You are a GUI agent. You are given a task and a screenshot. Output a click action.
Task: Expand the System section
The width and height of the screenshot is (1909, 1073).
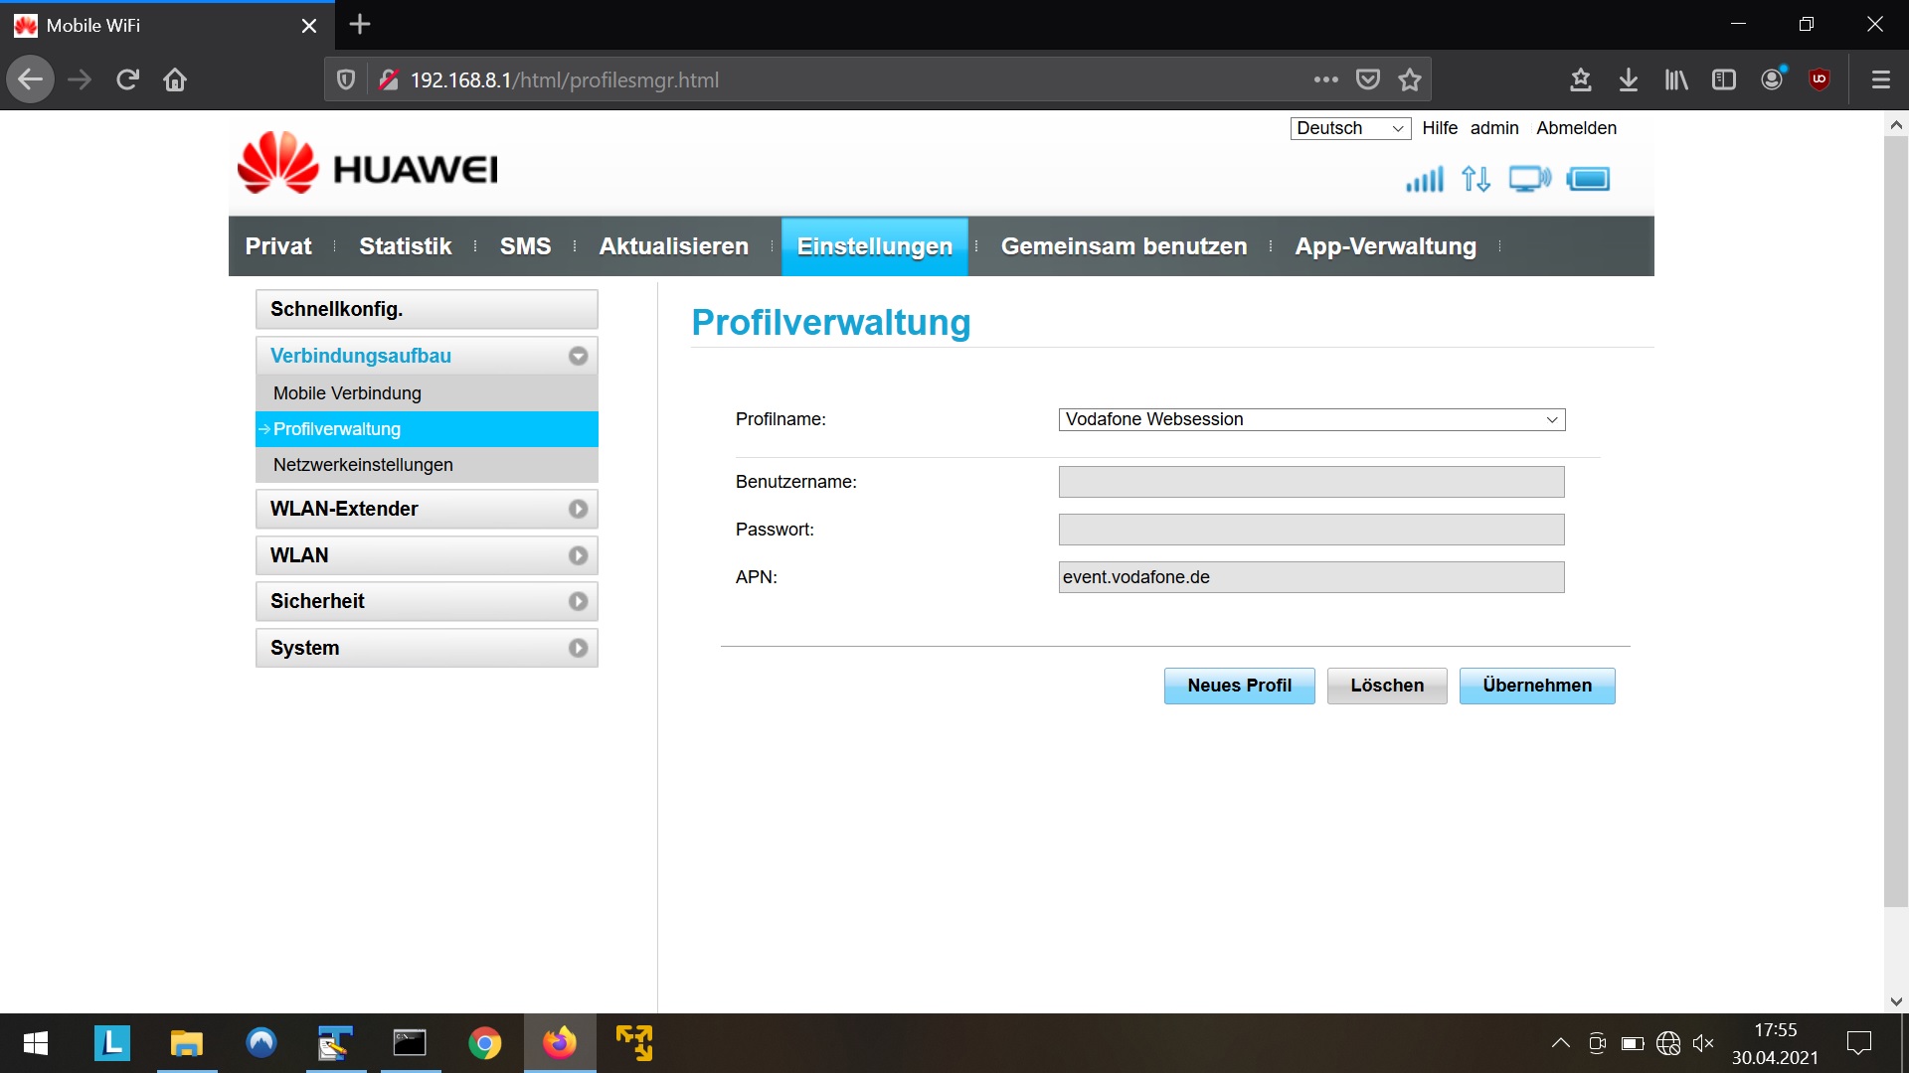coord(427,648)
